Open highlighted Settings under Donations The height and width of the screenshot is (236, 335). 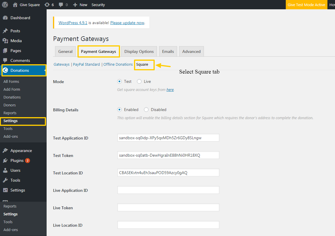coord(10,121)
